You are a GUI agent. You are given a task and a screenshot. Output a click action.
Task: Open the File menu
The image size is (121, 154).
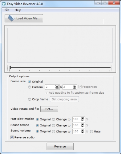click(x=7, y=10)
